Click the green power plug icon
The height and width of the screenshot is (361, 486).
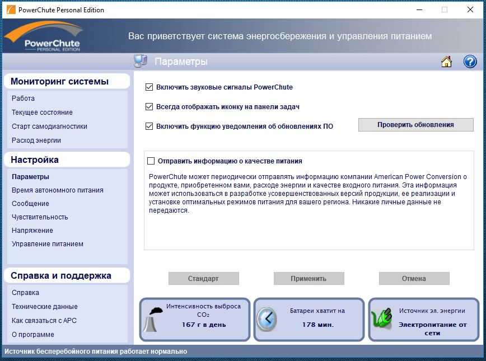[x=382, y=320]
